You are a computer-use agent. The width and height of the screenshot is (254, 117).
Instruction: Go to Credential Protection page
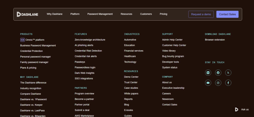coord(31,51)
